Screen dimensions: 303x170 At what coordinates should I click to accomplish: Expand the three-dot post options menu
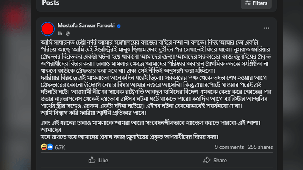266,28
